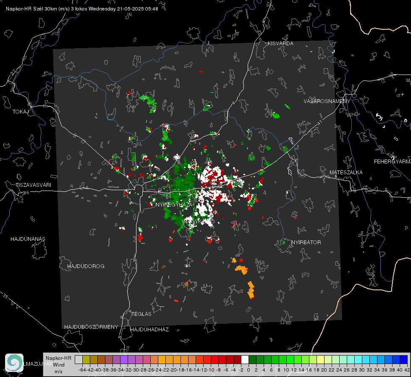Click the TOKAJ city label
Image resolution: width=411 pixels, height=377 pixels.
[21, 112]
